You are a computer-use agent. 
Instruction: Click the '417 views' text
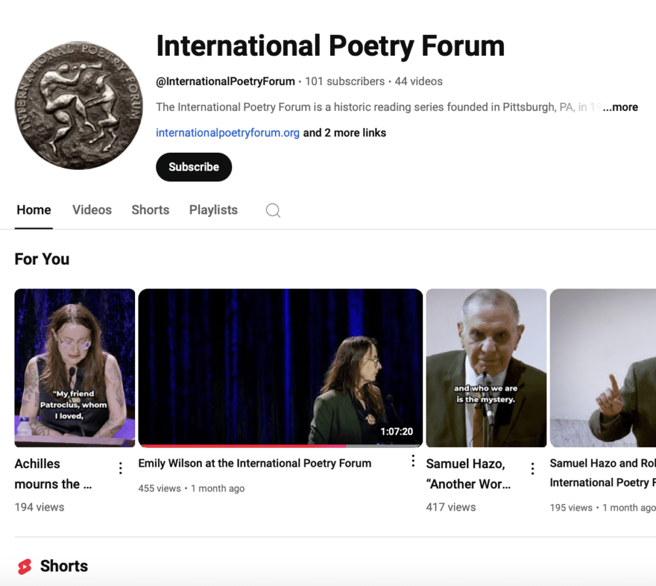(x=451, y=507)
